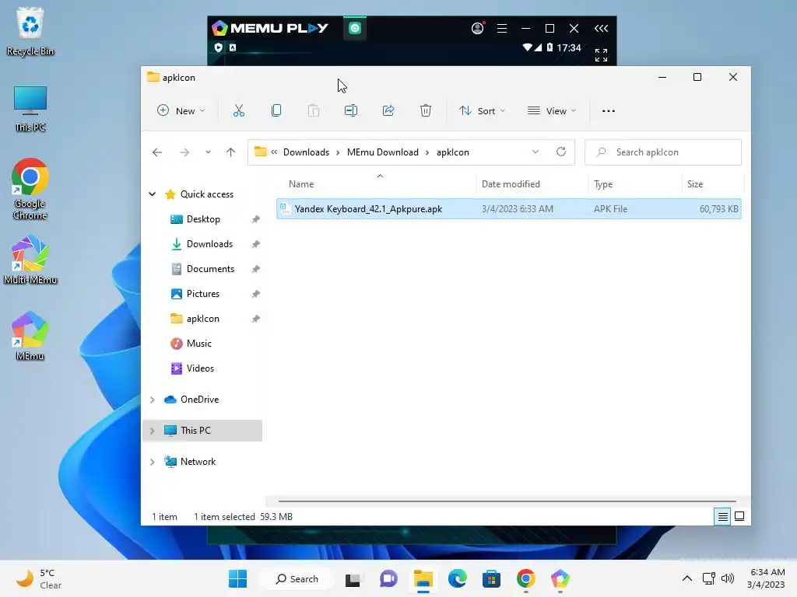Click the Rename icon in the toolbar
Viewport: 797px width, 597px height.
coord(351,110)
